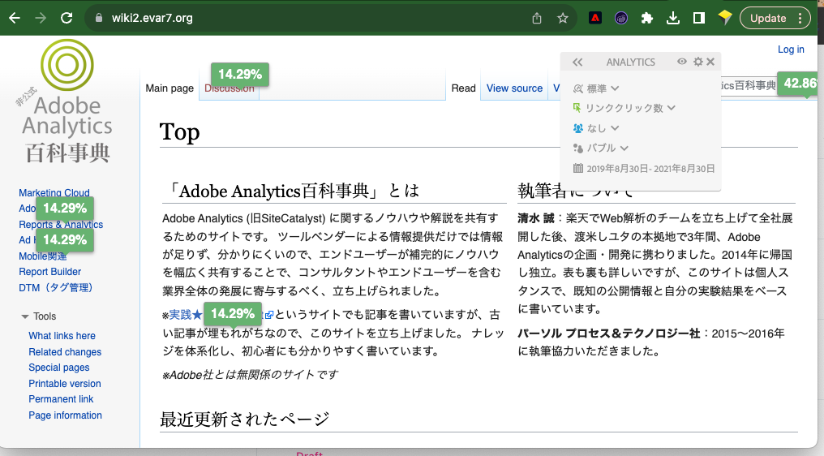Open Special pages link
This screenshot has width=824, height=456.
pos(59,367)
